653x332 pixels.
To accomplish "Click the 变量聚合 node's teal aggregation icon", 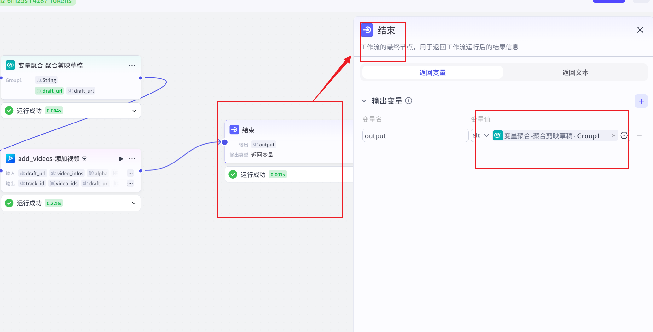I will click(x=10, y=65).
